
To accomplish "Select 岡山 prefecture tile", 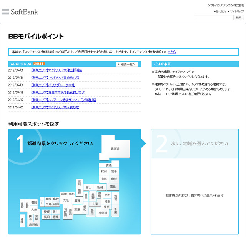I will pos(56,204).
